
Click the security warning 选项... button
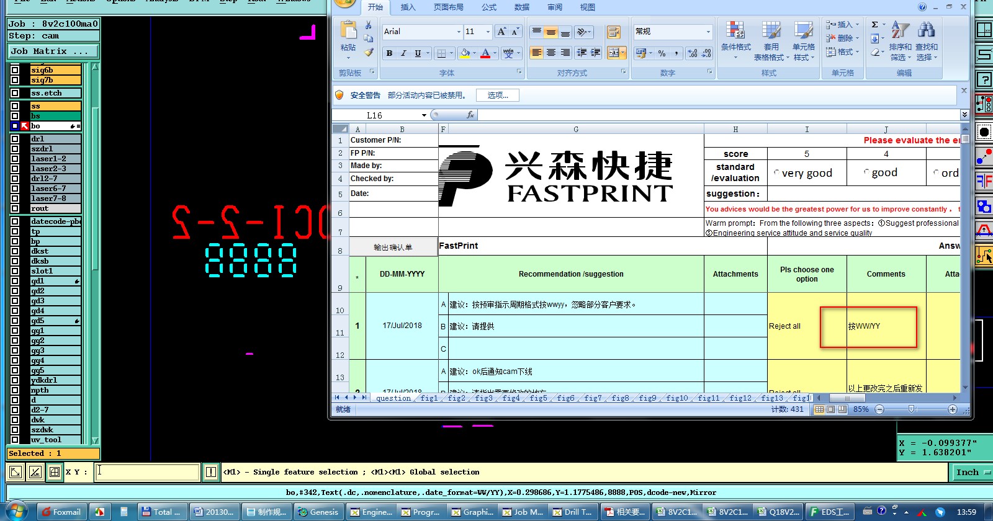[498, 95]
